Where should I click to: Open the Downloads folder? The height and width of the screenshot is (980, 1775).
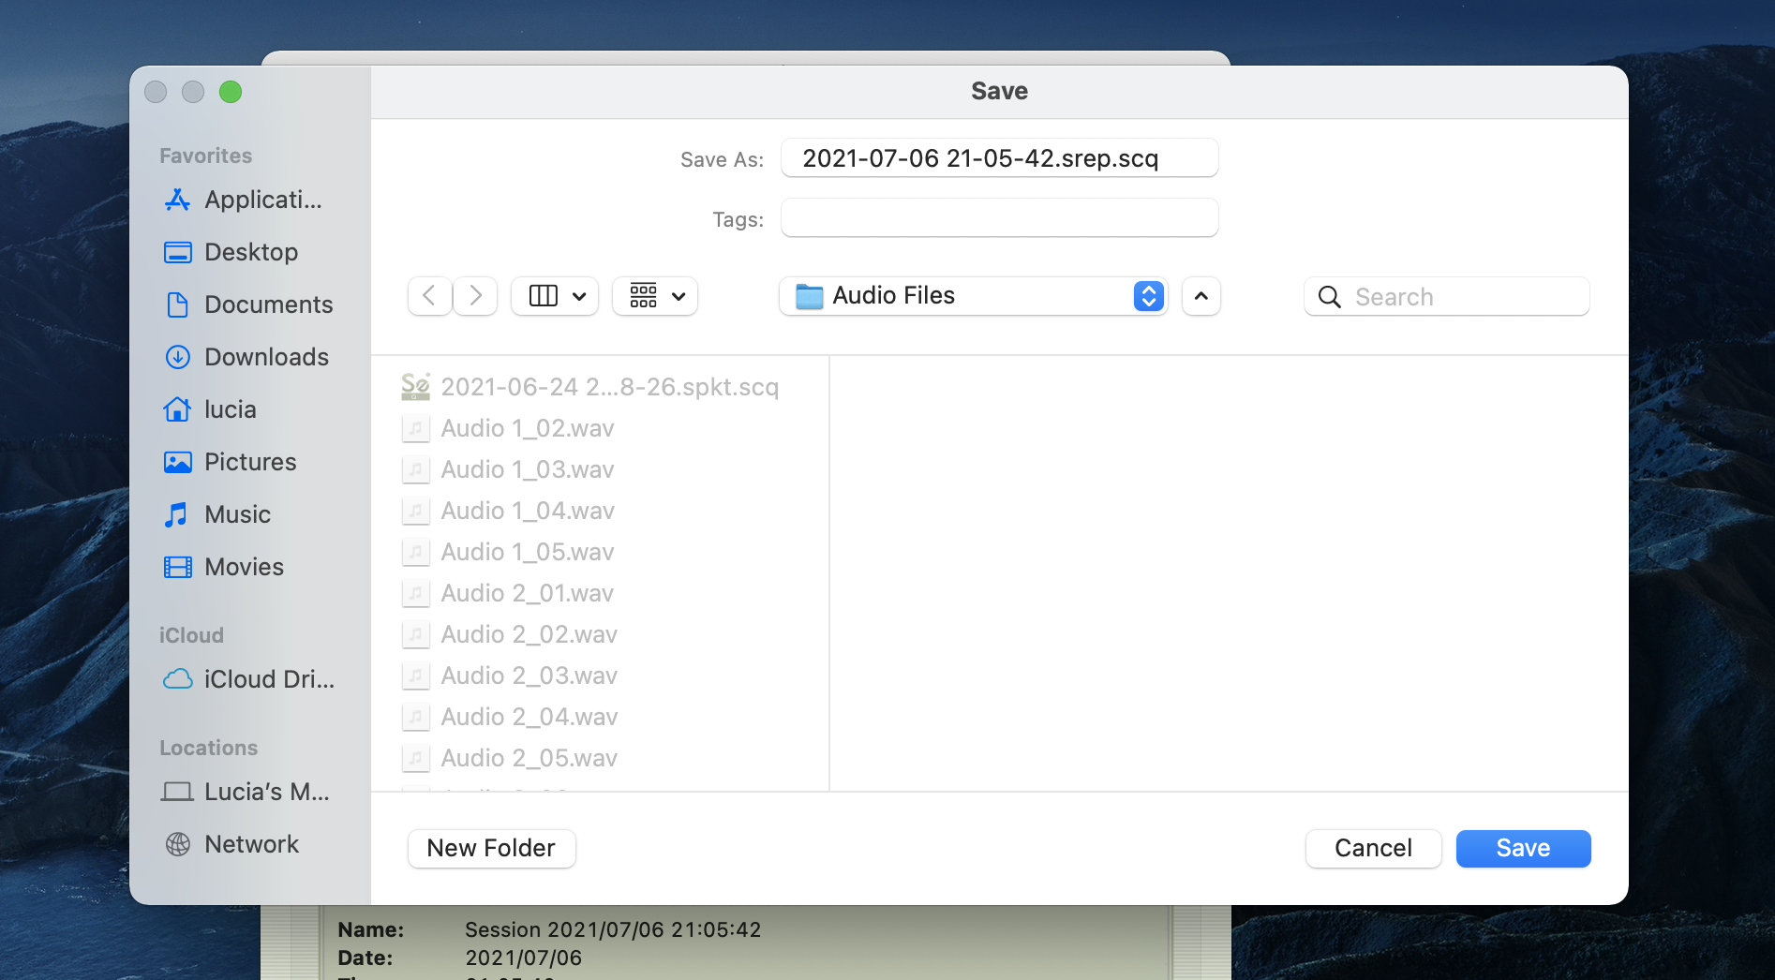(247, 357)
